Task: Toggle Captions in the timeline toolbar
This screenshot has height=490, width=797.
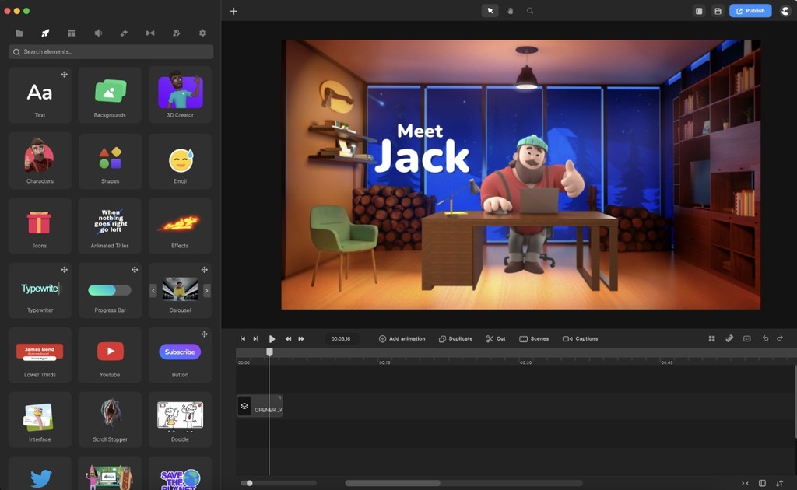Action: click(x=581, y=339)
